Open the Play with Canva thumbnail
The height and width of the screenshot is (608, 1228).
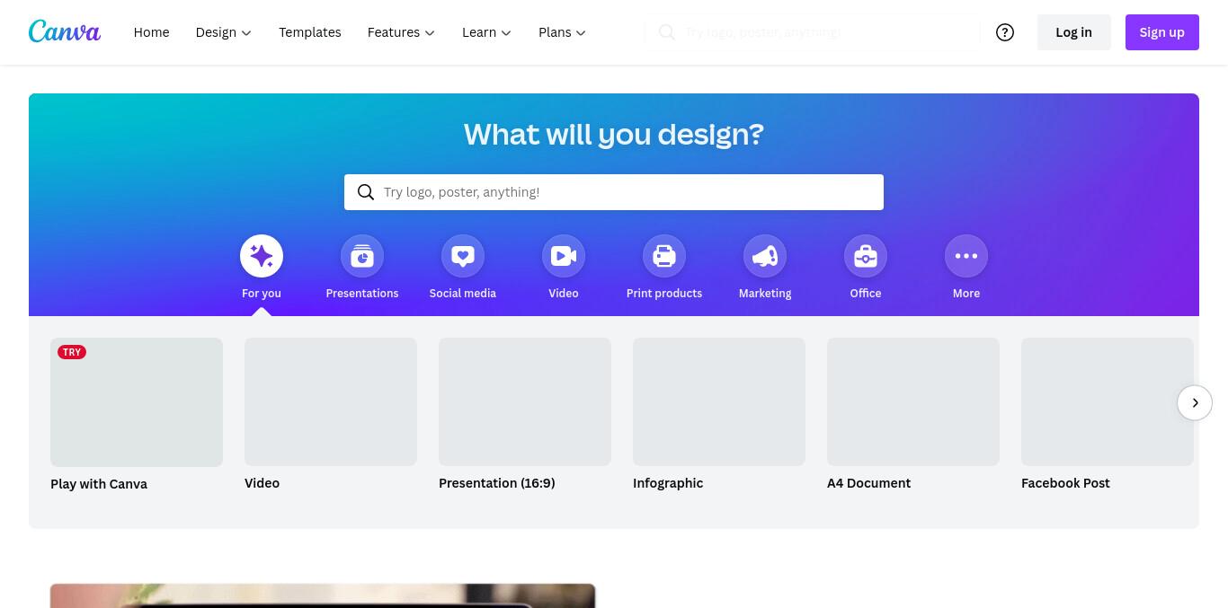click(137, 402)
